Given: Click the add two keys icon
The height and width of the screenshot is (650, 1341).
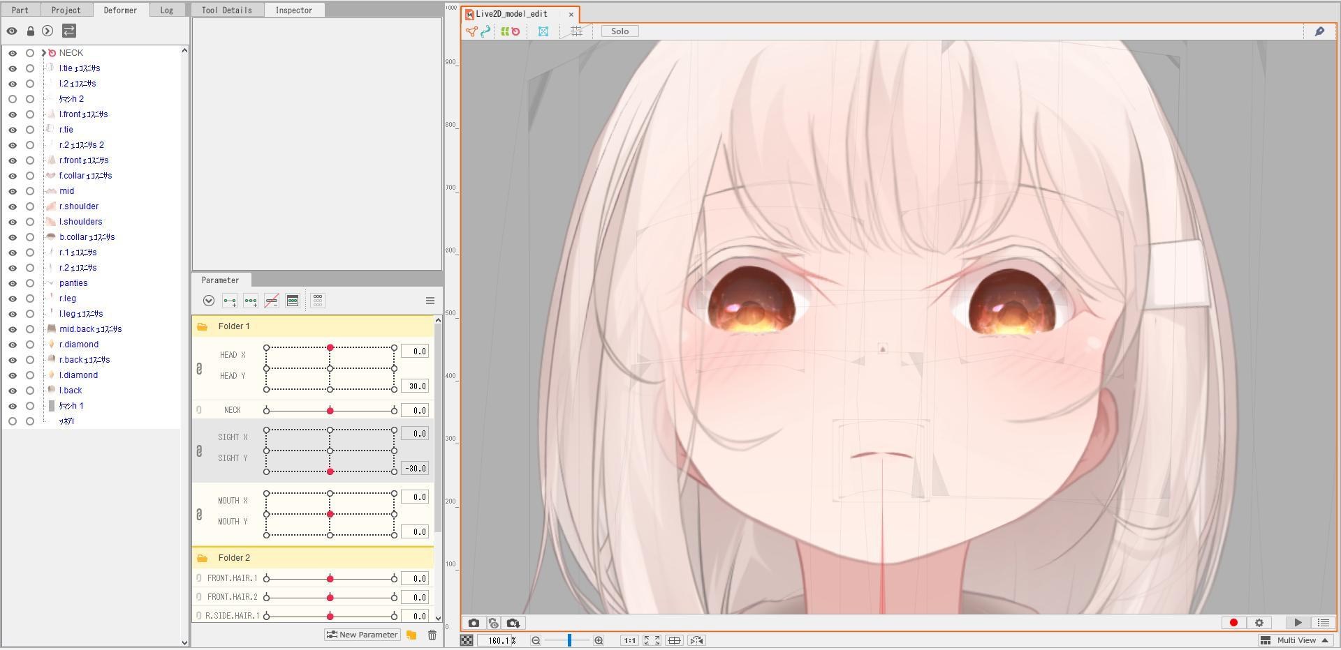Looking at the screenshot, I should click(x=229, y=301).
